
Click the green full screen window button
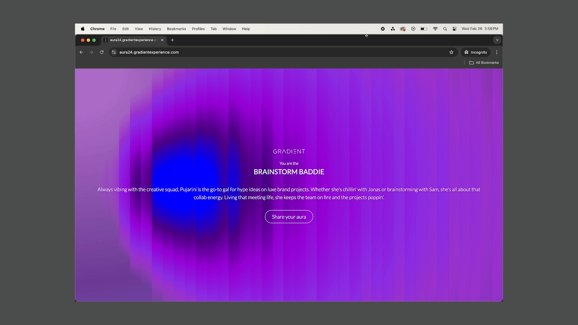point(94,40)
